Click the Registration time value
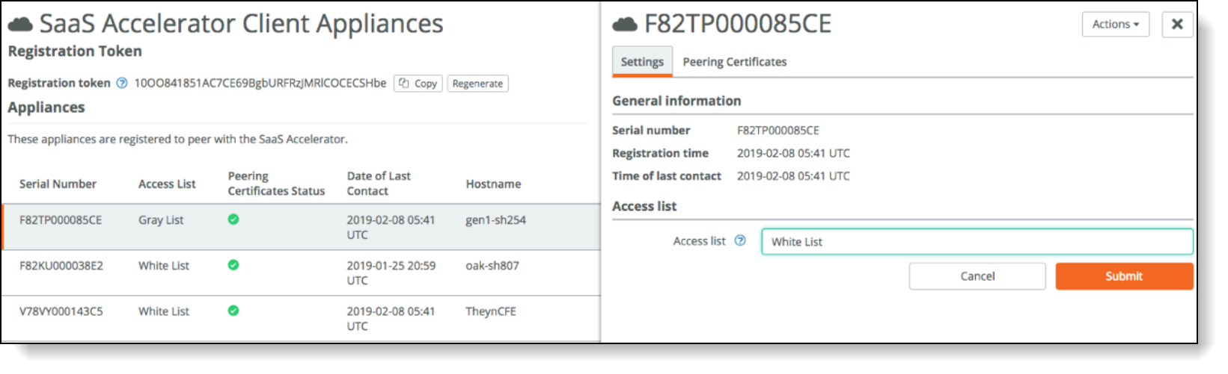Screen dimensions: 1228x374 (x=793, y=153)
